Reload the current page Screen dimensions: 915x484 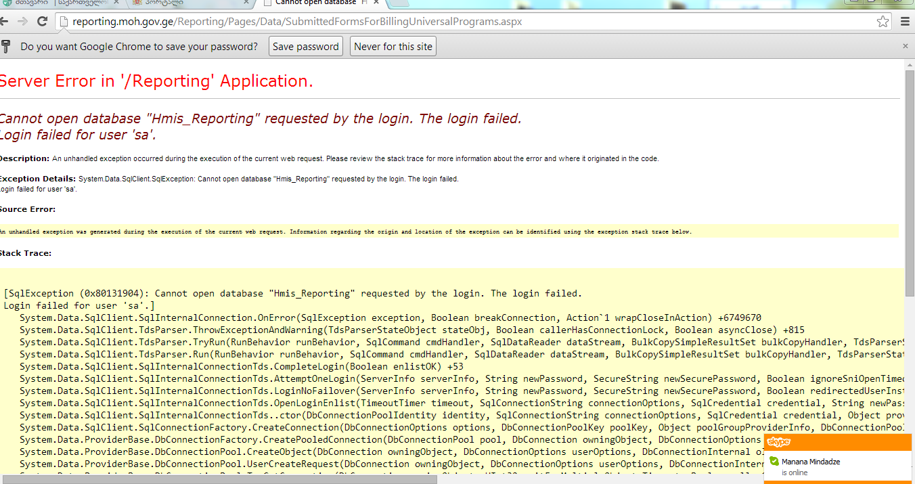click(x=42, y=22)
